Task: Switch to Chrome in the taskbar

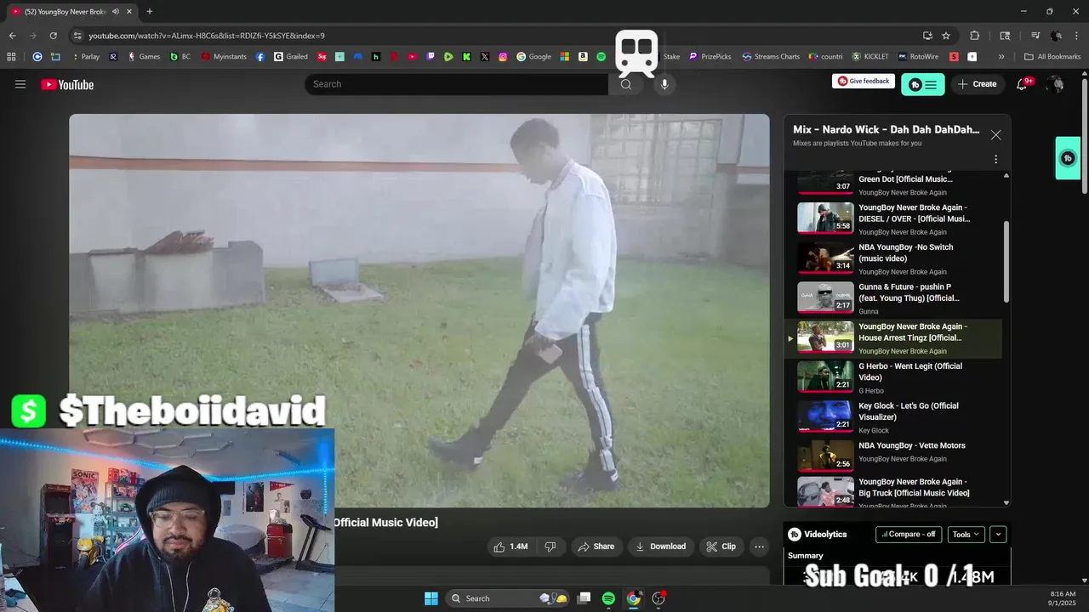Action: pyautogui.click(x=633, y=598)
